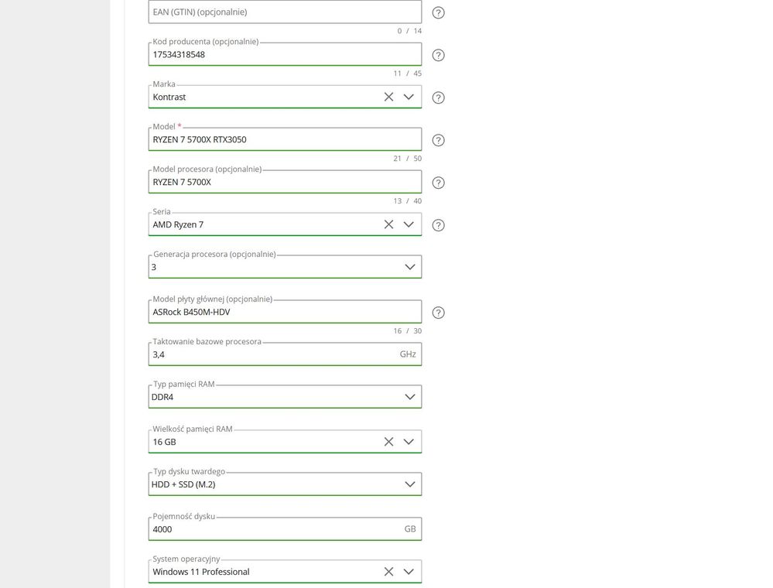
Task: Clear the Marka value Kontrast
Action: point(388,97)
